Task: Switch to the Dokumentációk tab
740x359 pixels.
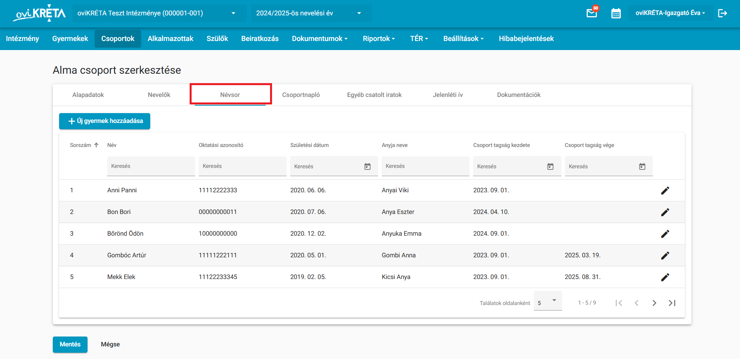Action: tap(519, 95)
